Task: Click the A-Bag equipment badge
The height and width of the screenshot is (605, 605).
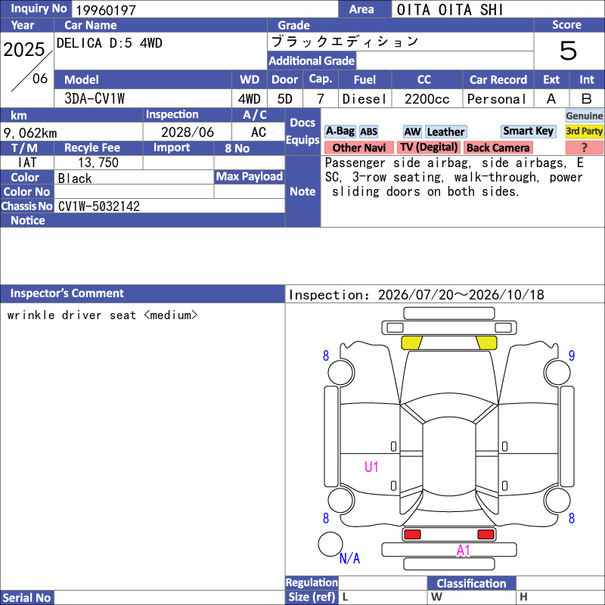Action: click(340, 132)
